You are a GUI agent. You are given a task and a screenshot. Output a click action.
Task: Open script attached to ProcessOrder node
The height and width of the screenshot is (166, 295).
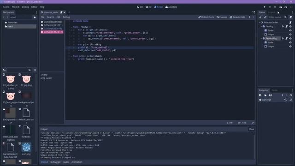290,23
